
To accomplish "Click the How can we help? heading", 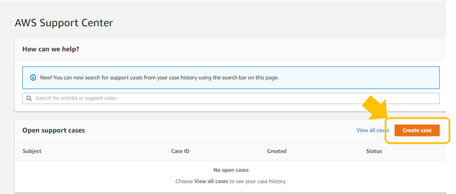I will tap(51, 49).
